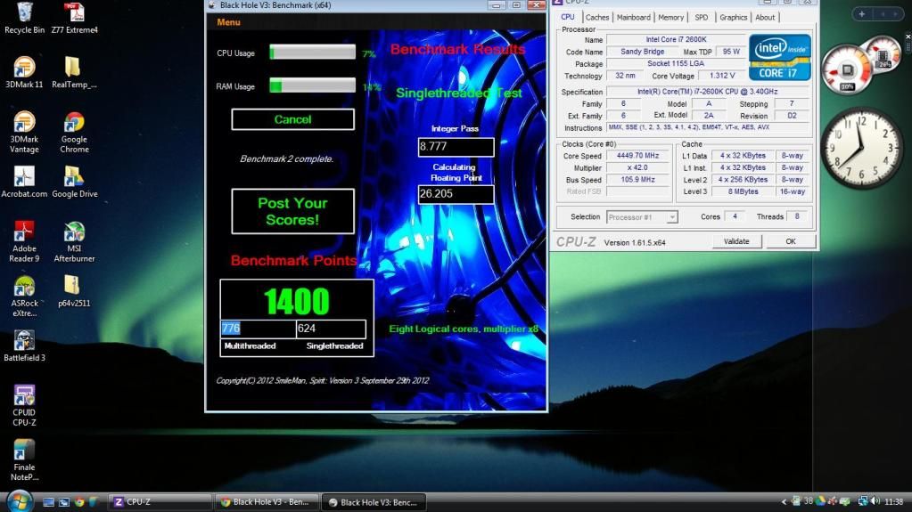
Task: Switch to the Memory tab in CPU-Z
Action: coord(670,18)
